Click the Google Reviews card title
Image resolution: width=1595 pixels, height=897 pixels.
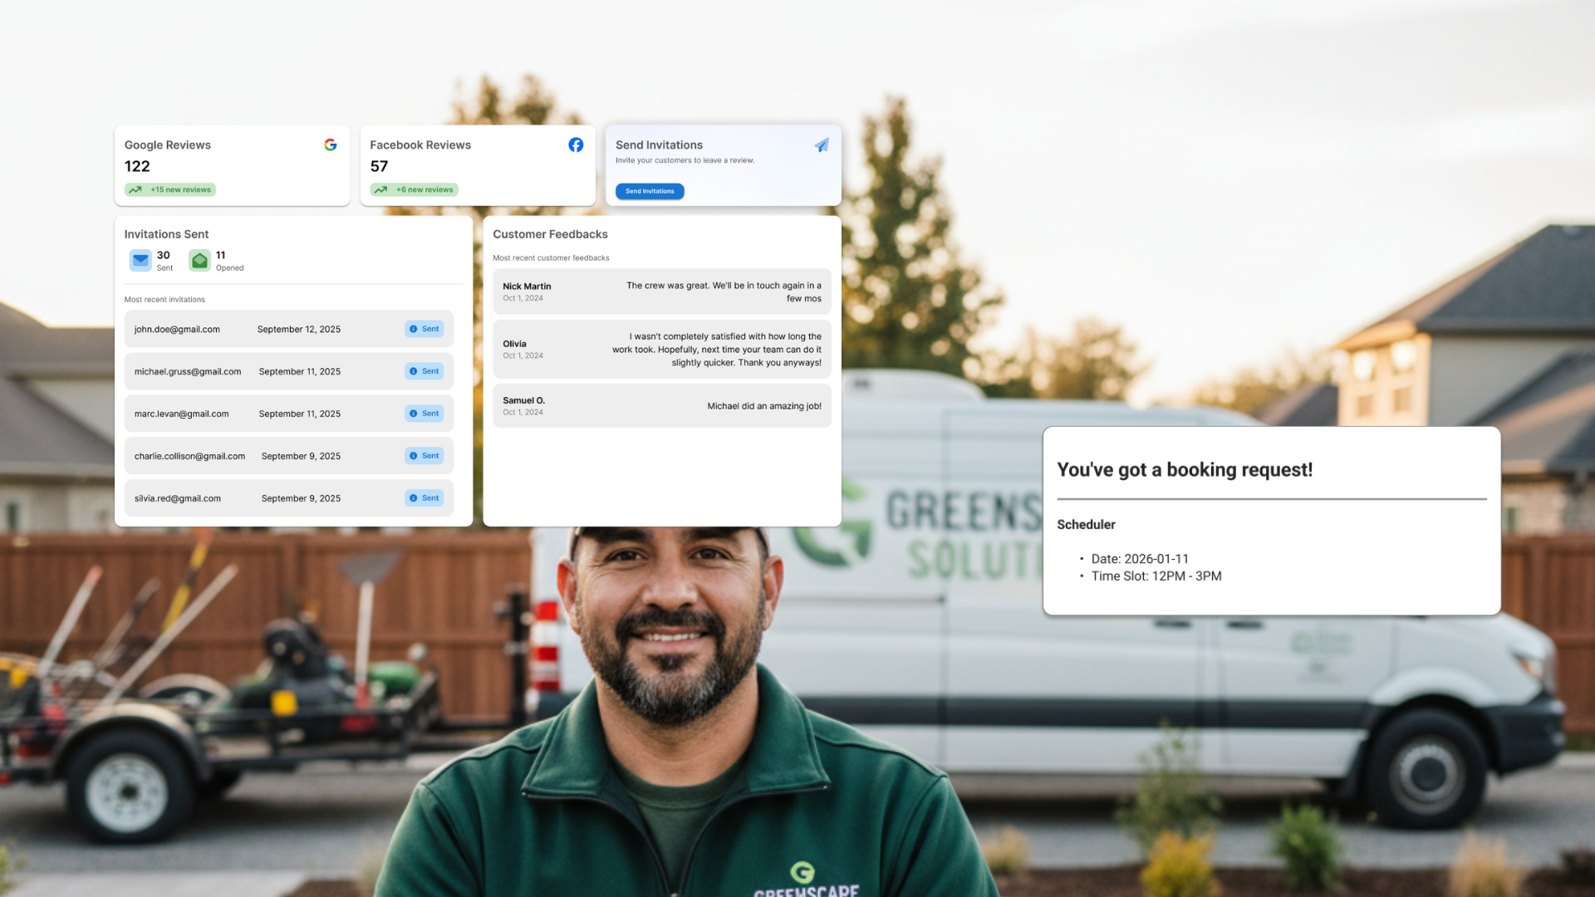coord(168,145)
